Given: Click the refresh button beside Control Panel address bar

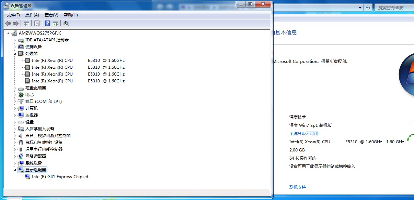Looking at the screenshot, I should [x=368, y=8].
